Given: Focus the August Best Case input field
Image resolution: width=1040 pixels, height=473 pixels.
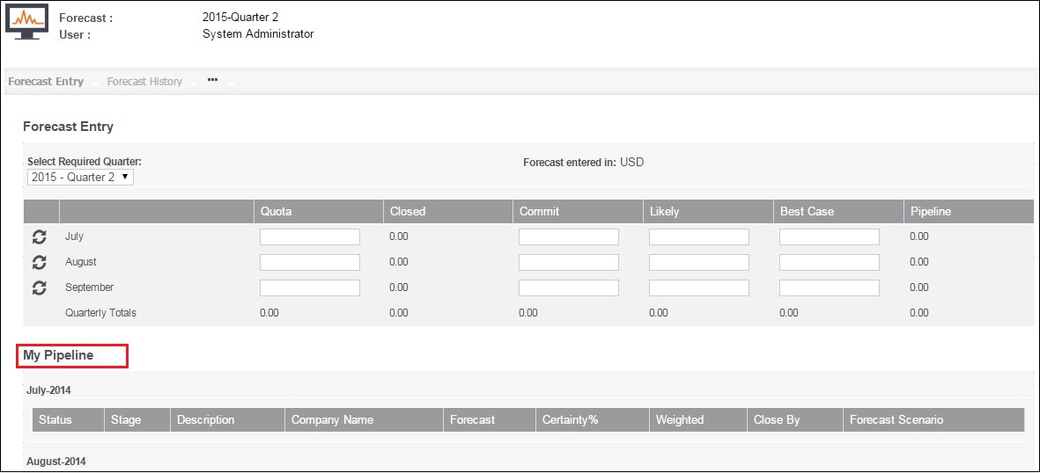Looking at the screenshot, I should point(829,262).
